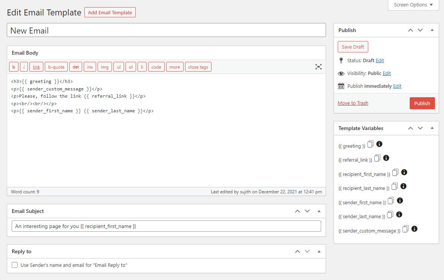Apply strikethrough with the del tool
This screenshot has width=444, height=280.
pos(75,67)
